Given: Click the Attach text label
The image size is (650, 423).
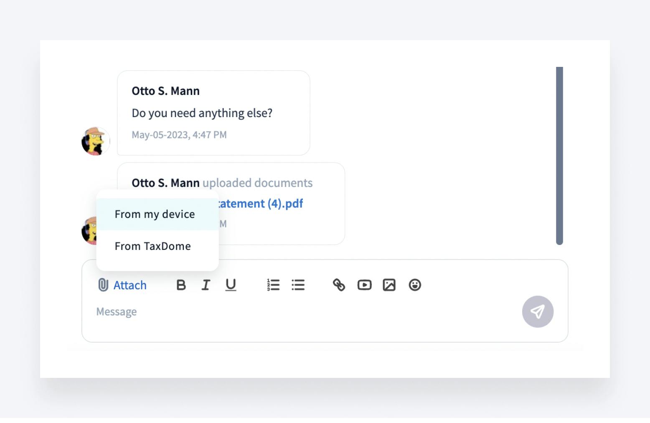Looking at the screenshot, I should [x=130, y=285].
